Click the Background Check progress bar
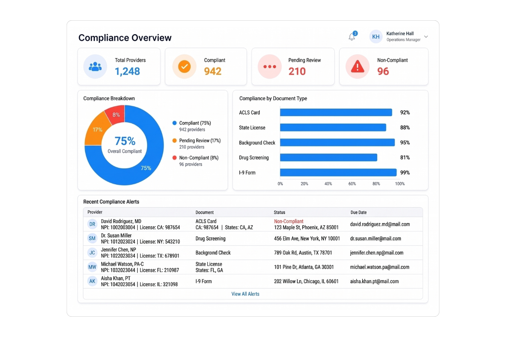The height and width of the screenshot is (337, 506). (x=337, y=143)
